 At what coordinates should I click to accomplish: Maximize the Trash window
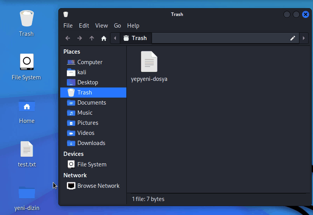[296, 14]
